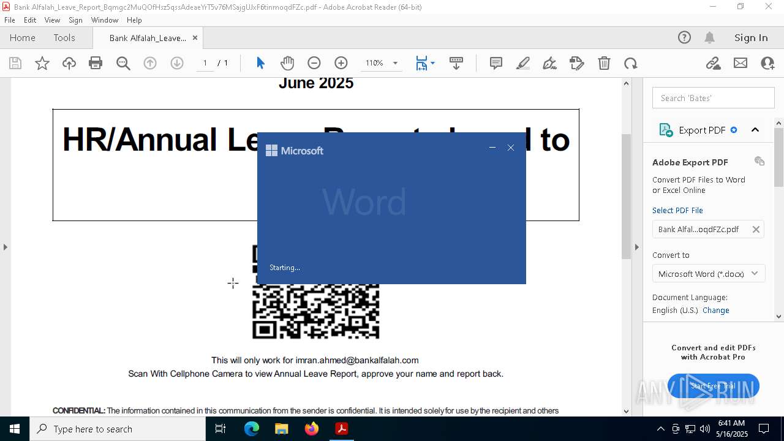784x441 pixels.
Task: Click the Search 'Bates' tools field
Action: tap(714, 98)
